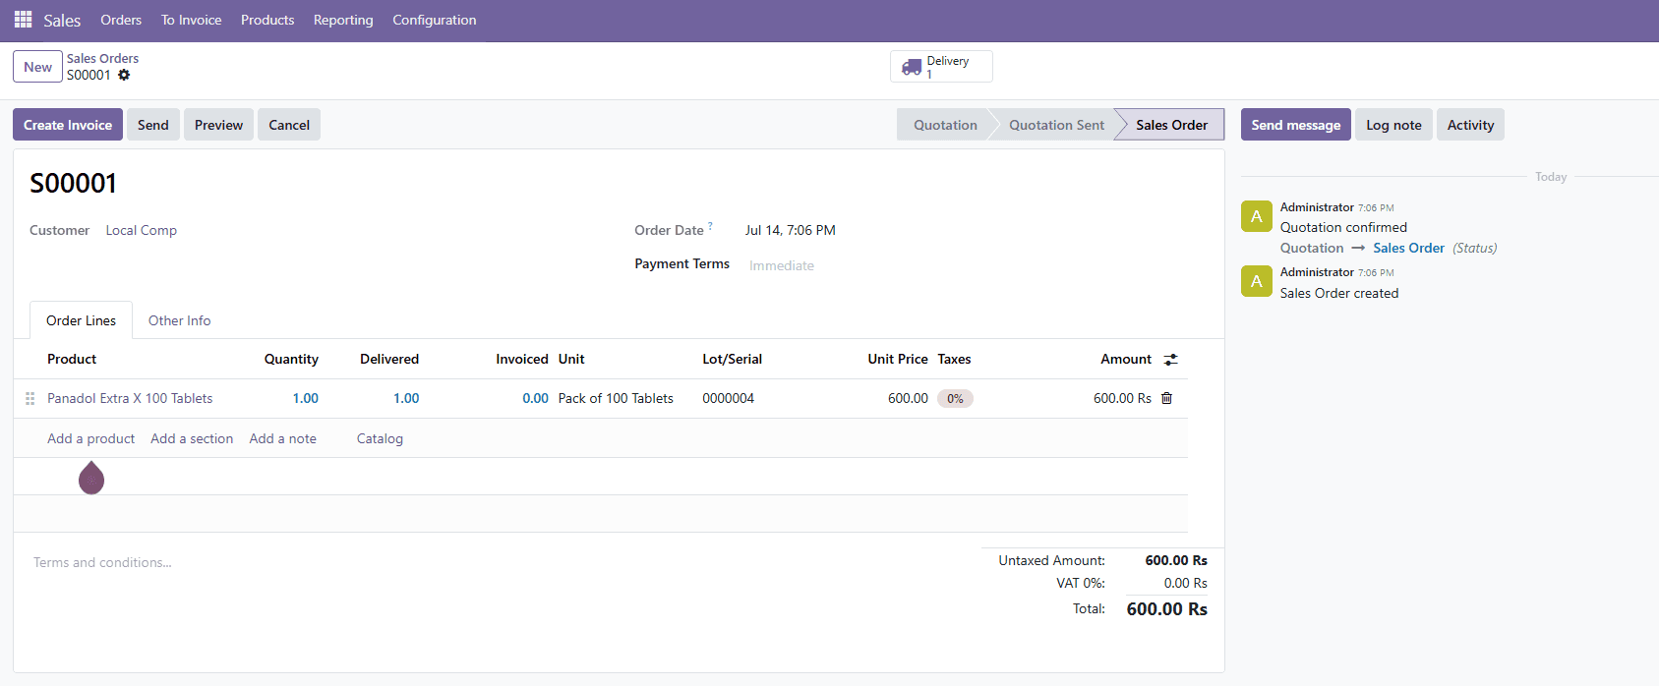
Task: Open the S00001 settings gear menu
Action: tap(124, 75)
